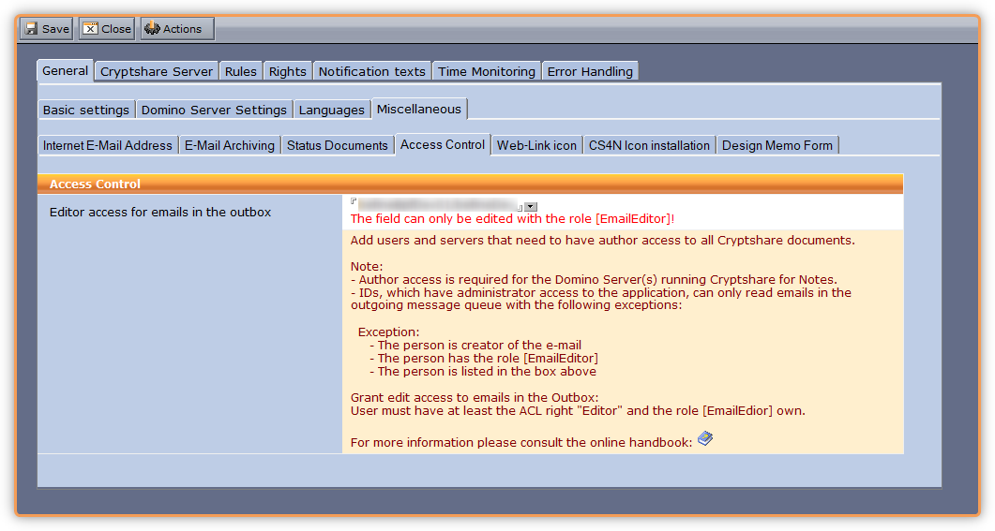Screen dimensions: 995x531
Task: Switch to the Languages sub-tab
Action: (x=332, y=110)
